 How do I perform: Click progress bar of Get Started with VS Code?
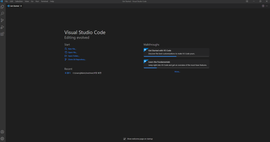point(176,56)
